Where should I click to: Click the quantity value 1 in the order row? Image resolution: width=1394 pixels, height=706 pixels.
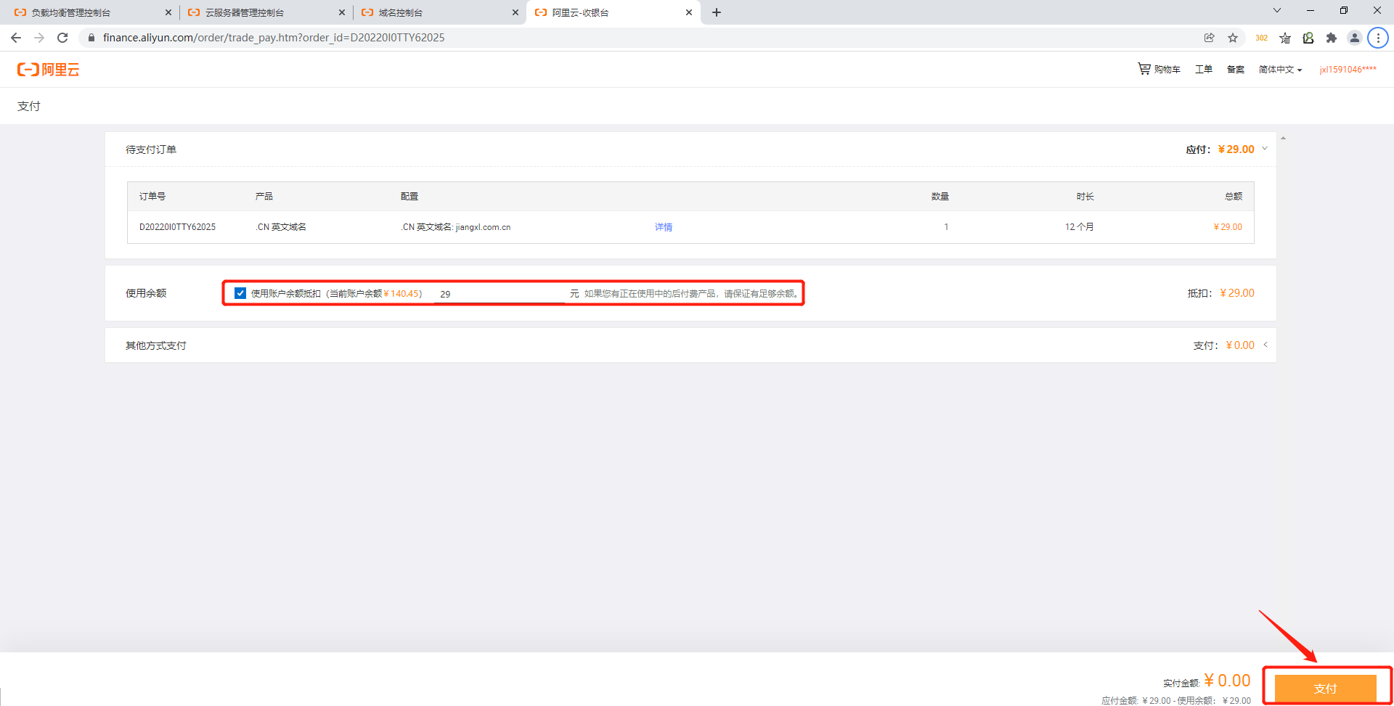(x=946, y=227)
